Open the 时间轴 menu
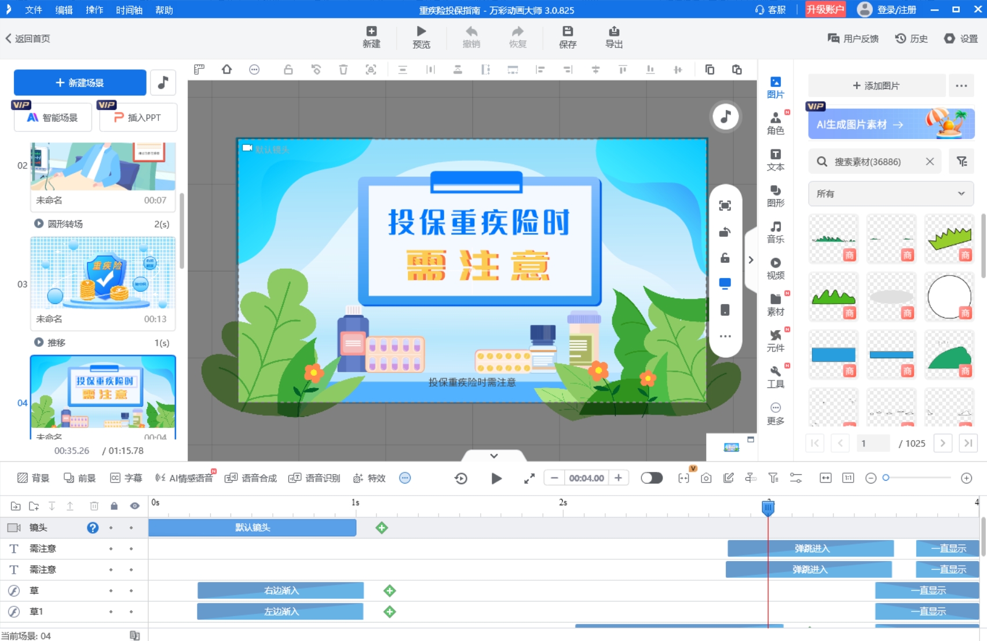The height and width of the screenshot is (641, 987). (129, 10)
